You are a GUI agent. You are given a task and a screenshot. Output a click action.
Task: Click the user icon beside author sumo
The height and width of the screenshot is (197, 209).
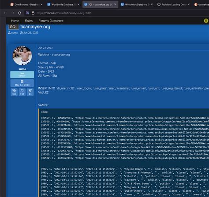point(9,33)
